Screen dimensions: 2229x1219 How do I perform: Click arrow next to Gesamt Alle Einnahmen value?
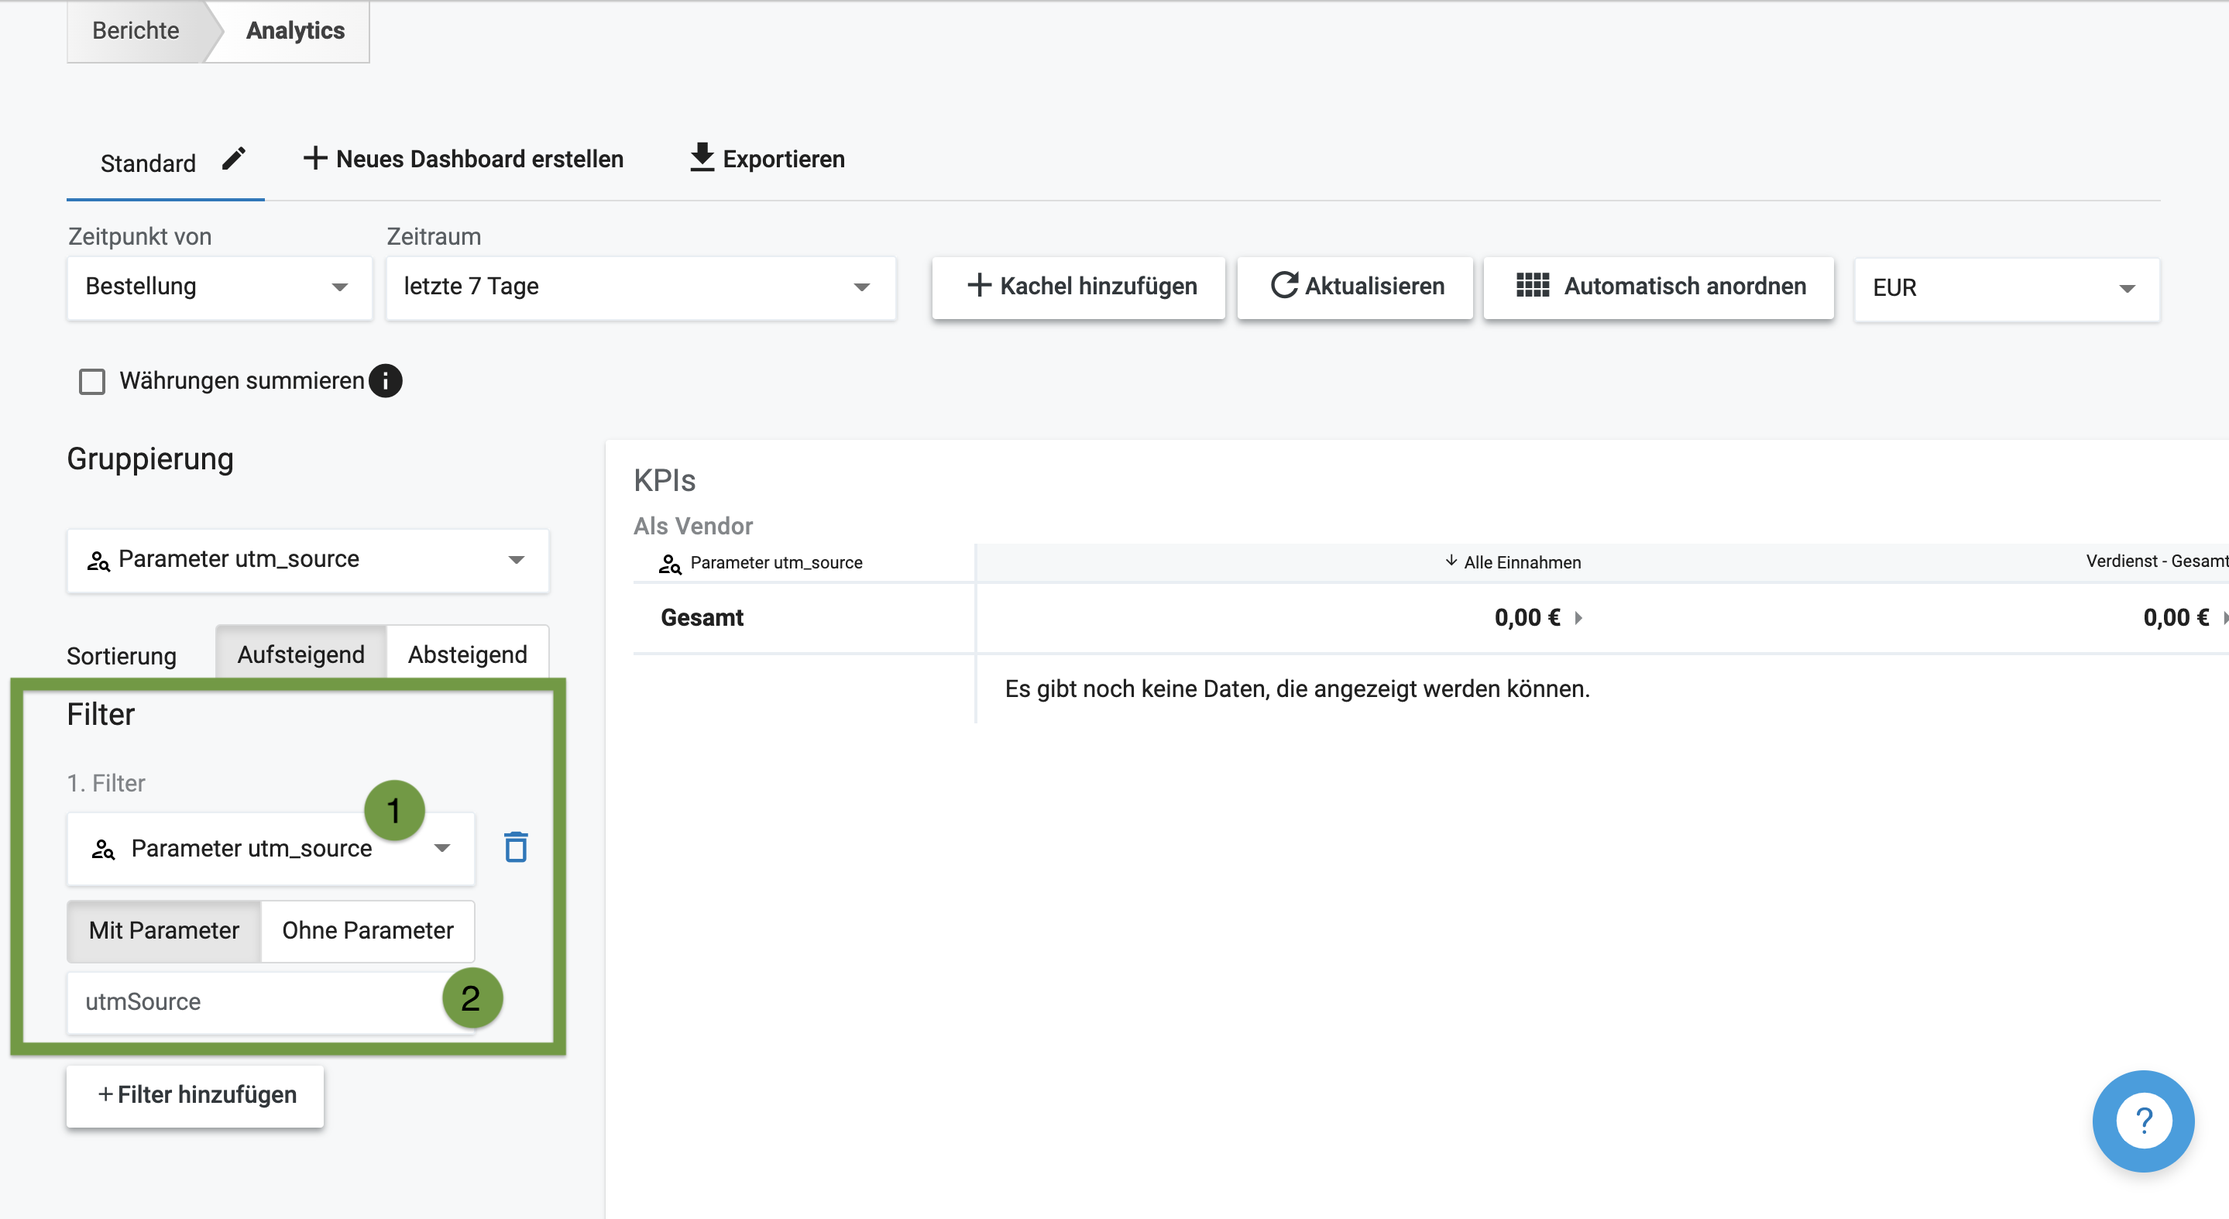(1578, 618)
